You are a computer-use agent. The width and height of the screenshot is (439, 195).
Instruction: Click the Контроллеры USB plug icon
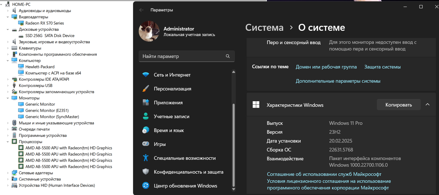tap(14, 85)
